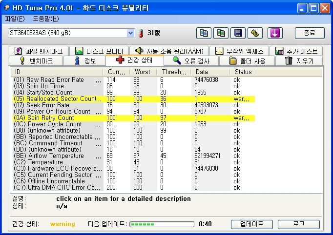Screen dimensions: 333x235
Task: Click the next update progress bar
Action: 162,224
